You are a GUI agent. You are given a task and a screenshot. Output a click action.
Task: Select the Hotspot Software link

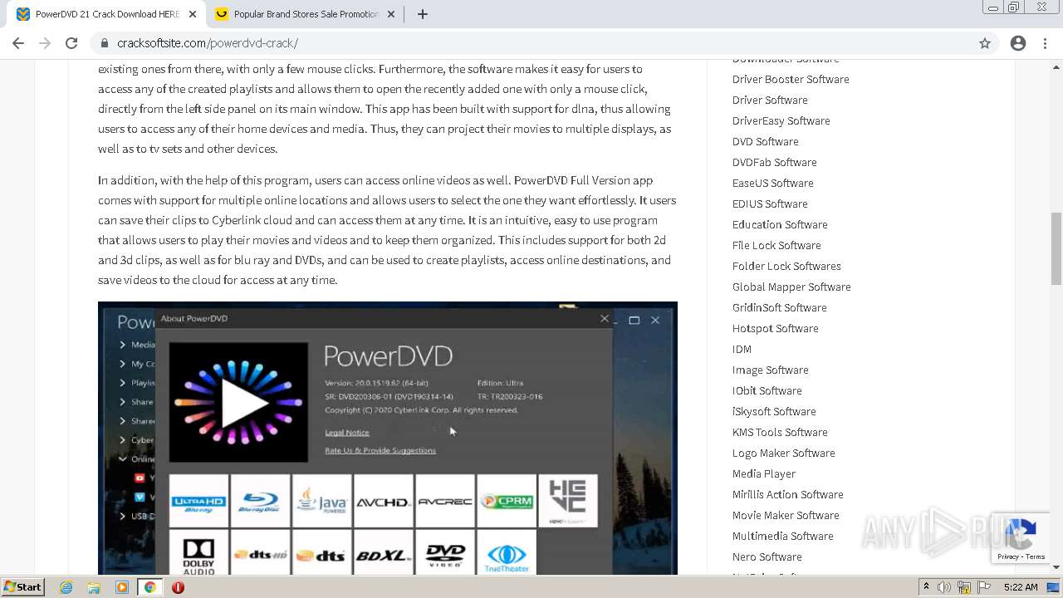point(776,328)
